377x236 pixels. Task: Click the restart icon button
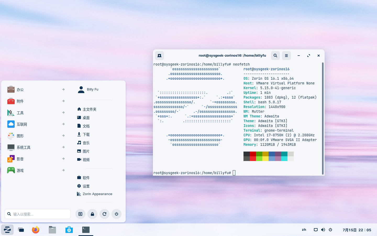(104, 214)
